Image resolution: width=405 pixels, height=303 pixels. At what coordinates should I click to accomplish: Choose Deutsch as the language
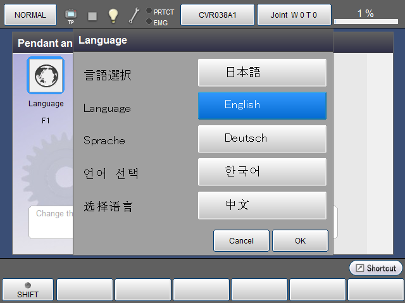[x=262, y=139]
